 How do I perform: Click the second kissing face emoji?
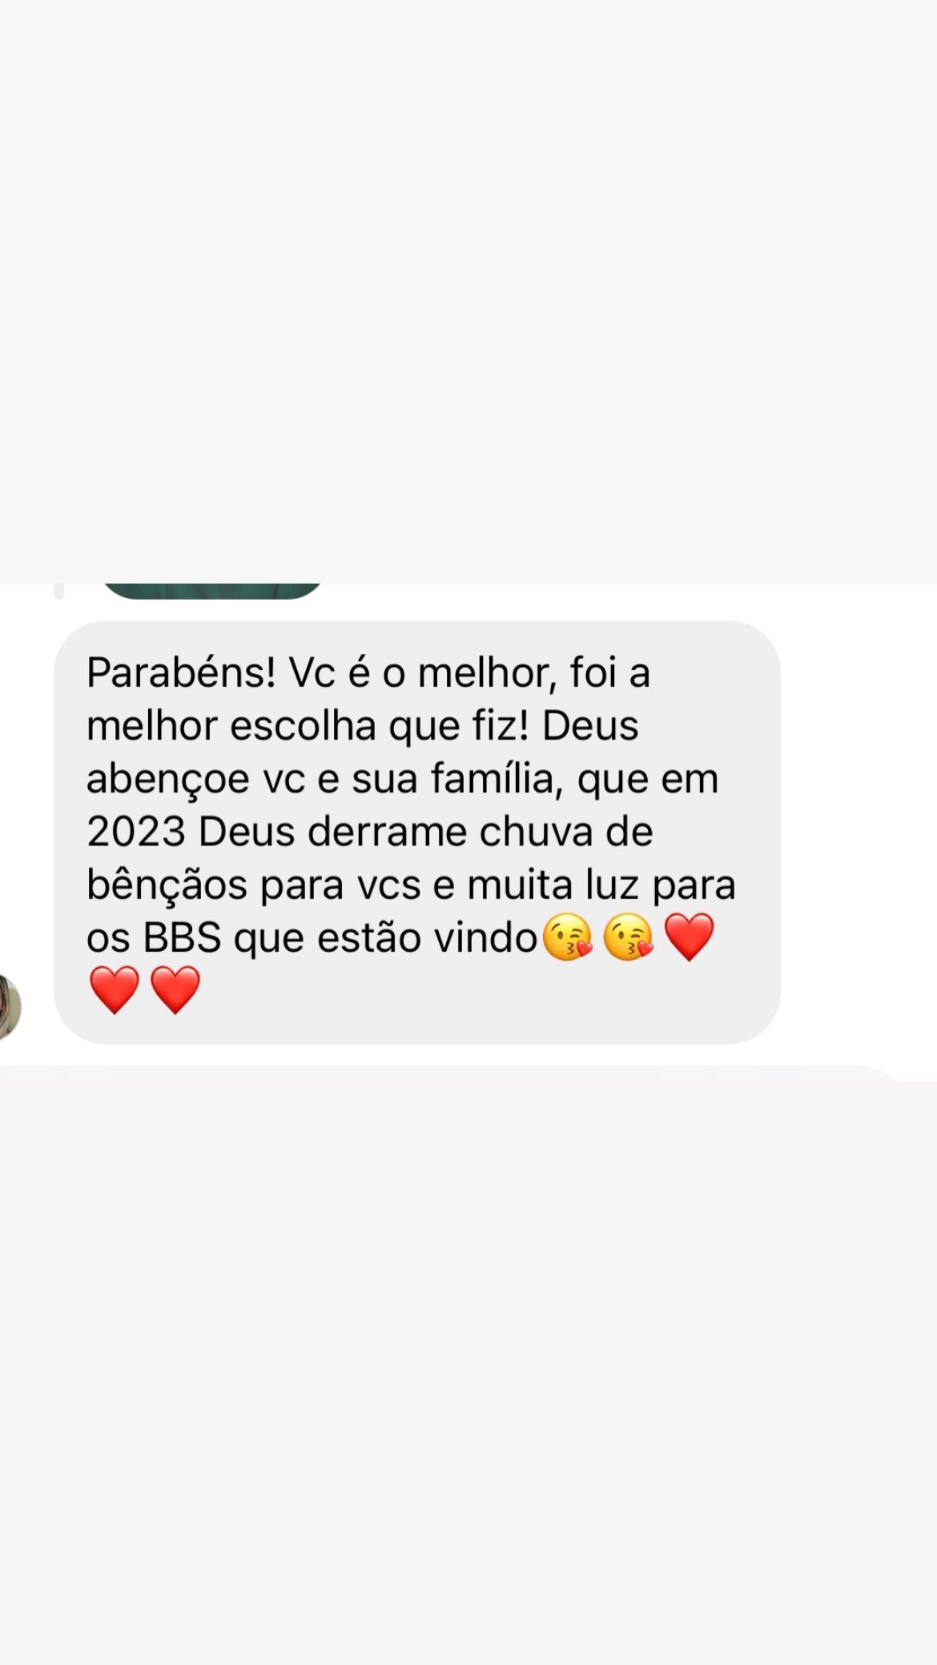tap(629, 937)
